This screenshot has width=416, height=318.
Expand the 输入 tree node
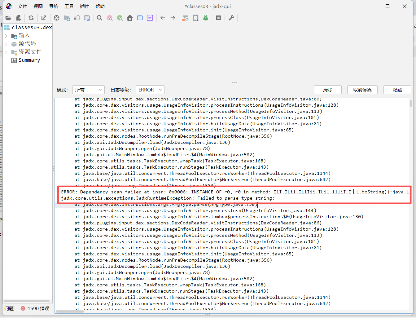click(x=6, y=36)
